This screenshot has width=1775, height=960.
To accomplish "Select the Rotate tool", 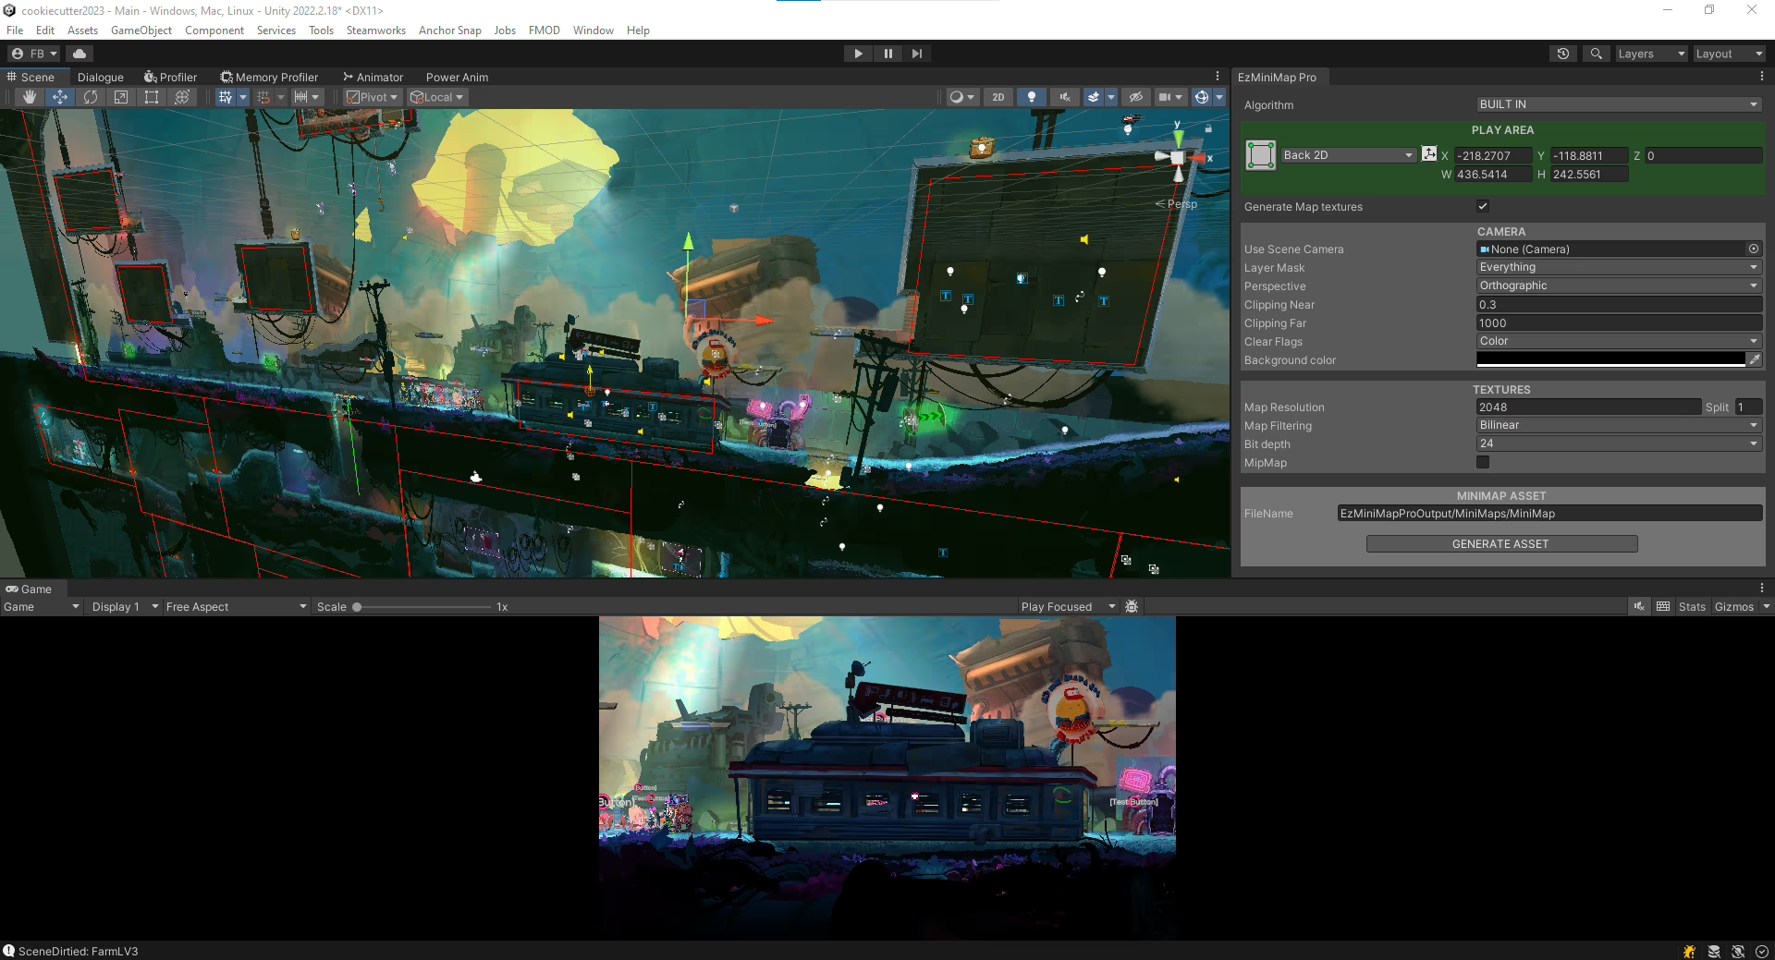I will (x=91, y=97).
